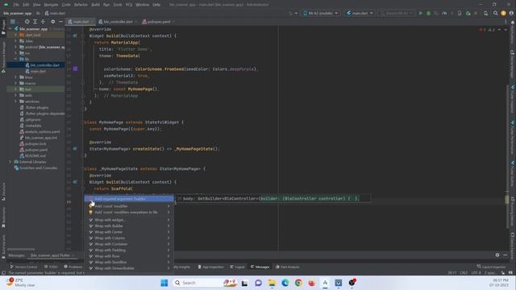Screen dimensions: 516x290
Task: Select Add required argument 'builder'
Action: click(x=129, y=199)
